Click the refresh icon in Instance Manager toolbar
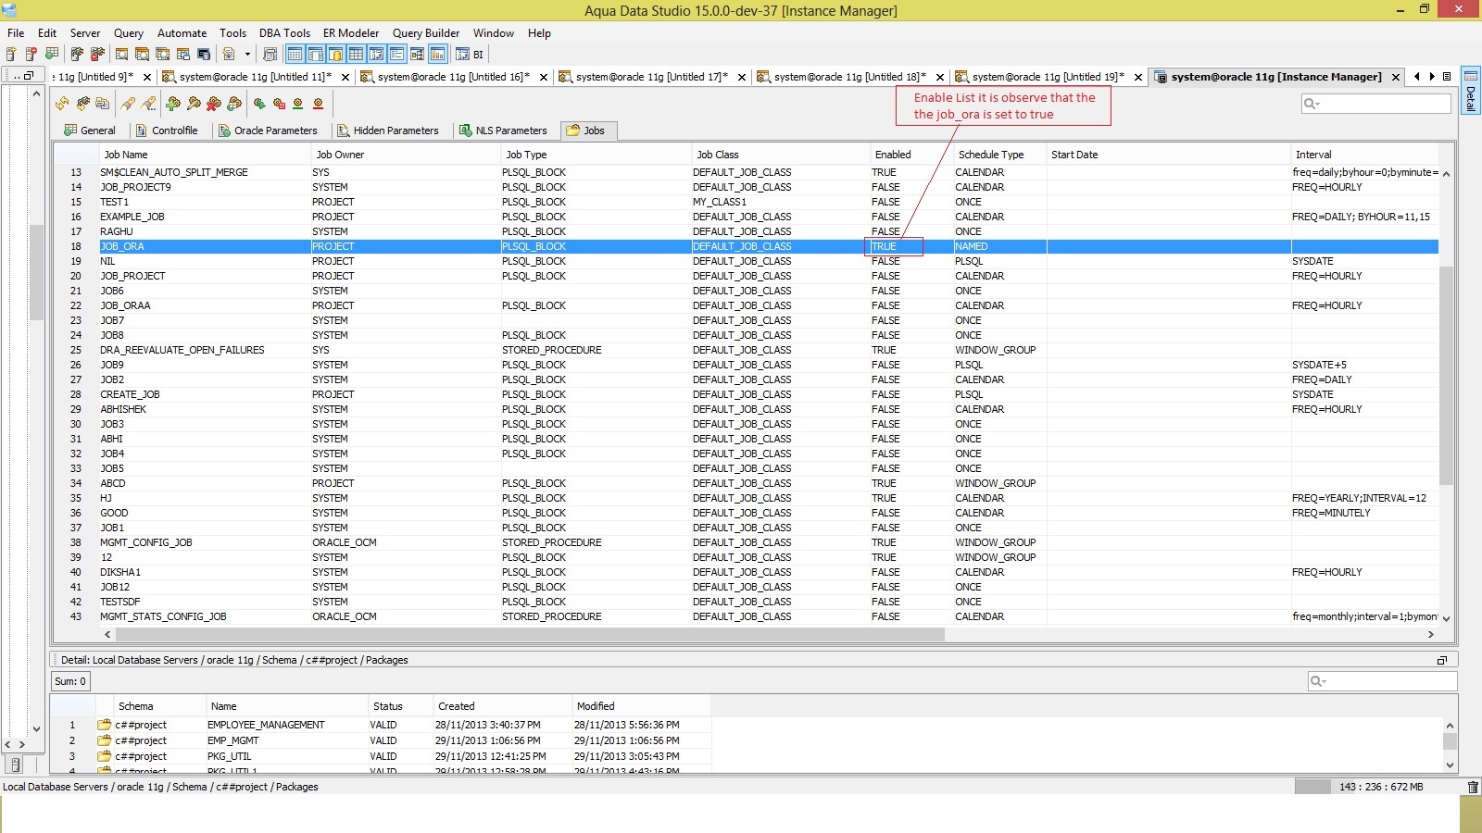Image resolution: width=1482 pixels, height=833 pixels. point(62,104)
